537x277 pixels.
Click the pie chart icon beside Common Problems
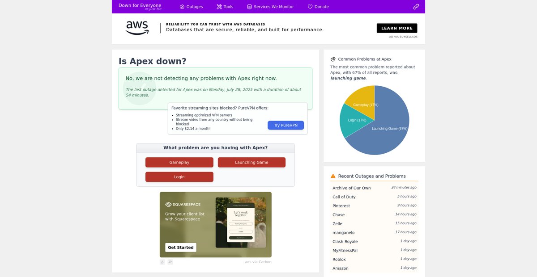click(333, 59)
